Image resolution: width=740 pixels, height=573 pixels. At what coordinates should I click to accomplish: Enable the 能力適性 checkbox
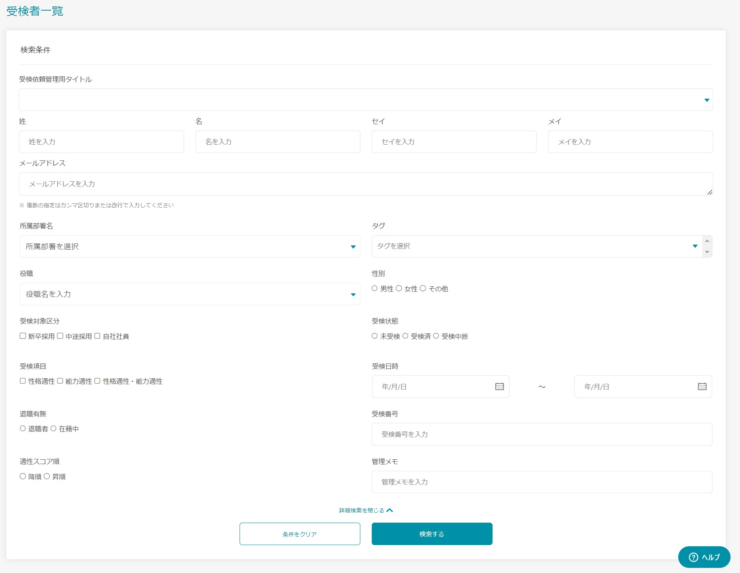(60, 381)
